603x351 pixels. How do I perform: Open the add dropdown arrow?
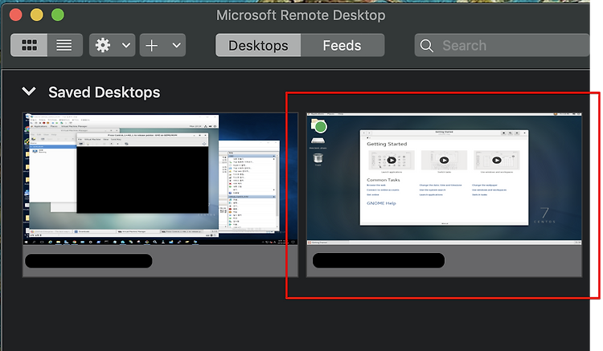coord(177,45)
